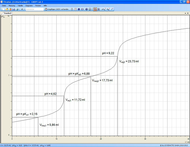Toggle the N B1 channel display

[x=109, y=9]
